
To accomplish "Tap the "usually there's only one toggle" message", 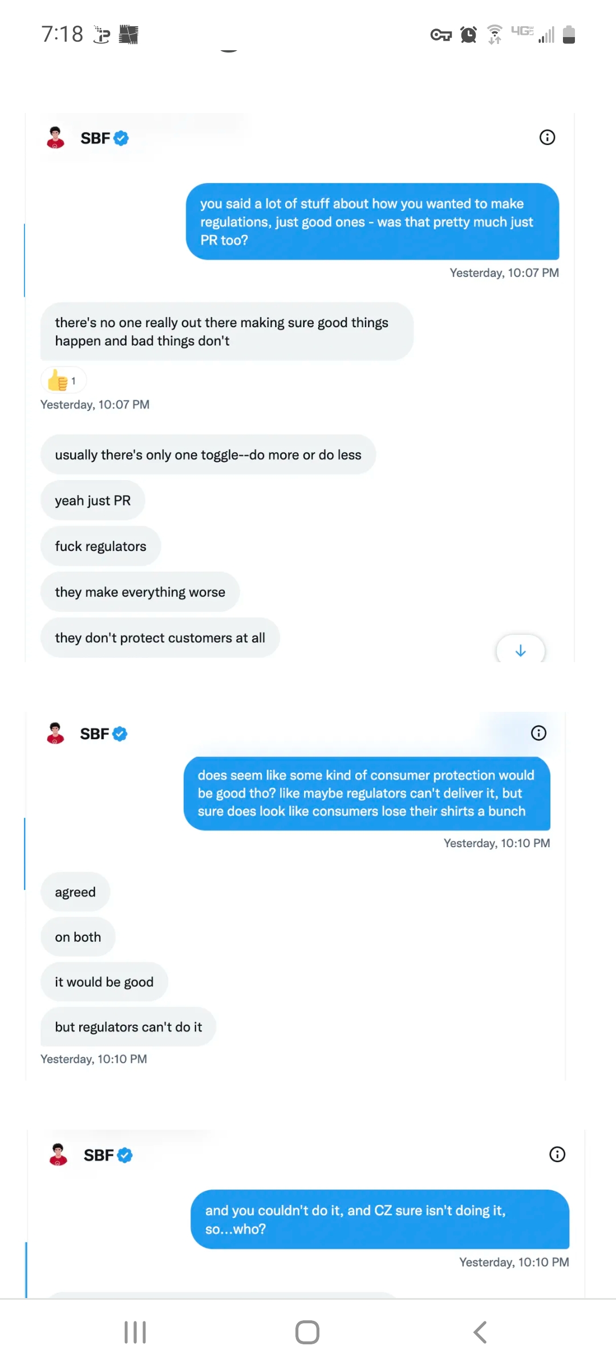I will point(208,455).
